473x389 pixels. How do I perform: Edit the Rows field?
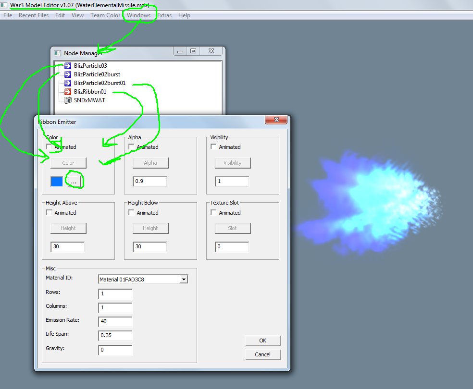click(115, 294)
